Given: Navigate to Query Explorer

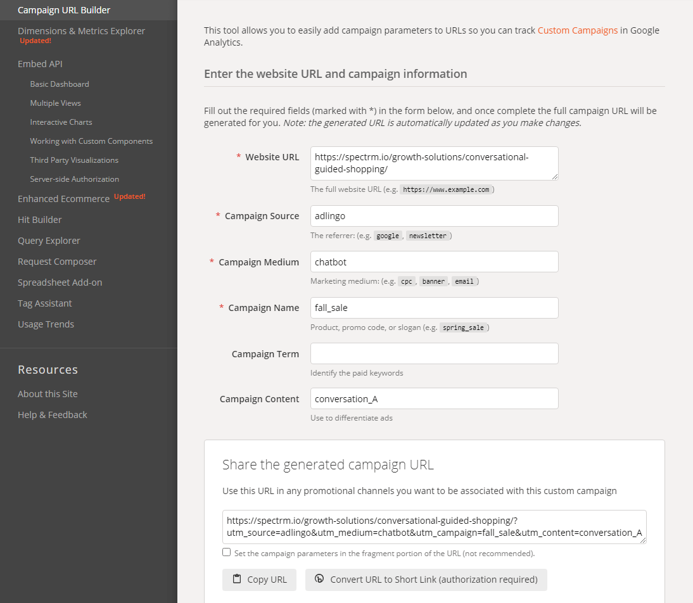Looking at the screenshot, I should [49, 241].
